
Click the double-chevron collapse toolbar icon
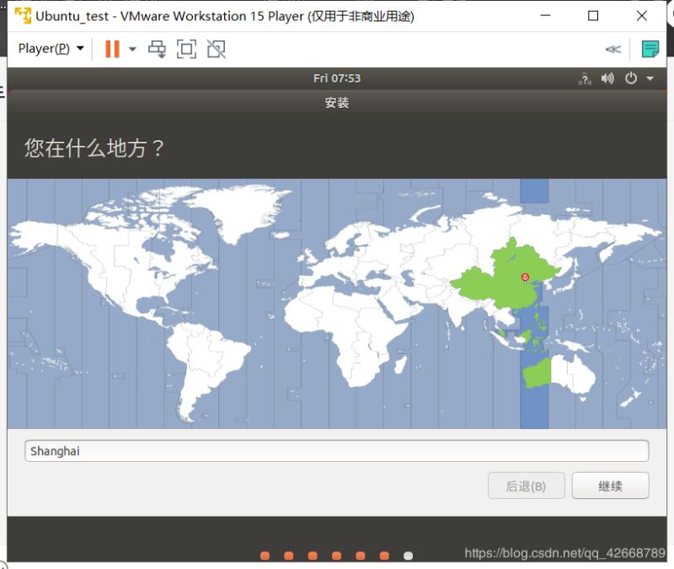[612, 49]
